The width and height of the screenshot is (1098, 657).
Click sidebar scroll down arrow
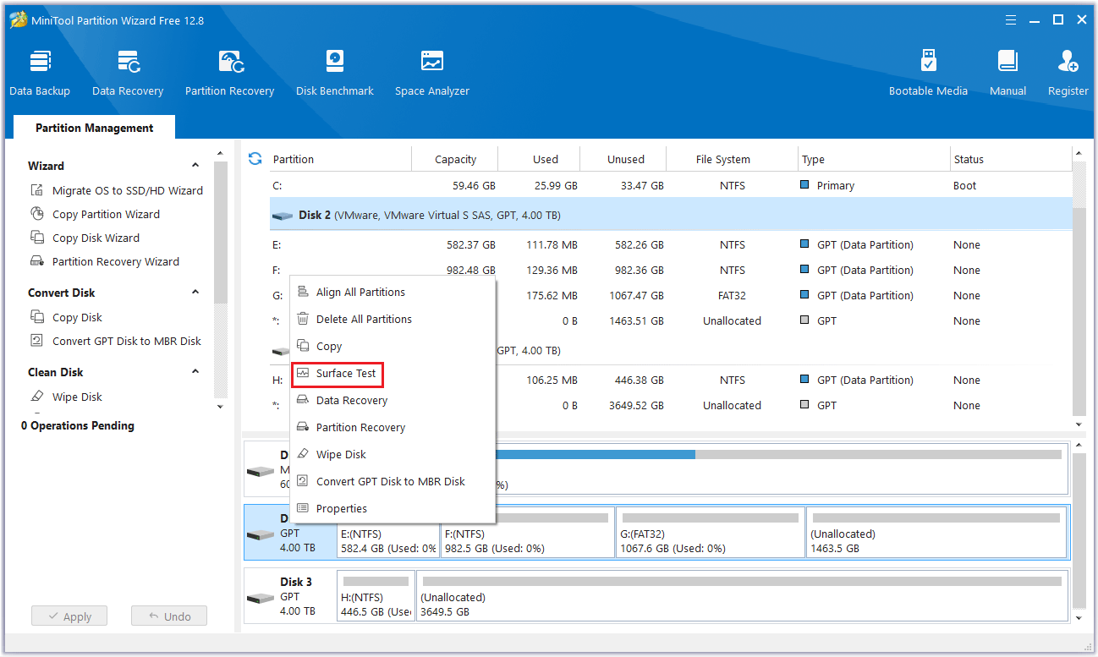221,407
